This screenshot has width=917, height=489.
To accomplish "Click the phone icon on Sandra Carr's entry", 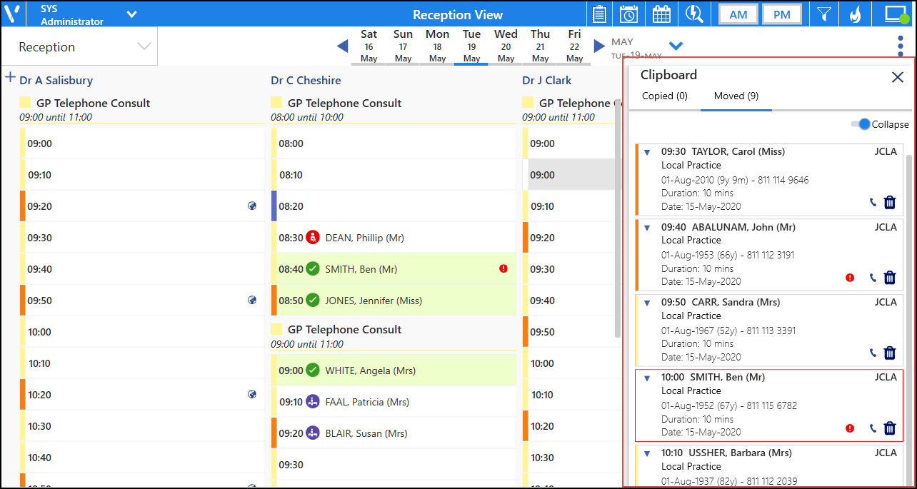I will (873, 353).
